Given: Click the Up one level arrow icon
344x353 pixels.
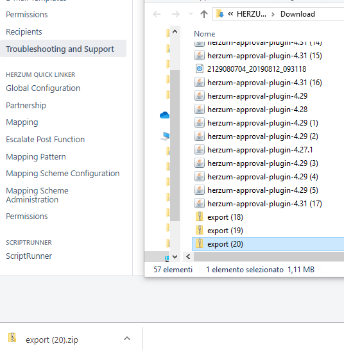Looking at the screenshot, I should (204, 14).
